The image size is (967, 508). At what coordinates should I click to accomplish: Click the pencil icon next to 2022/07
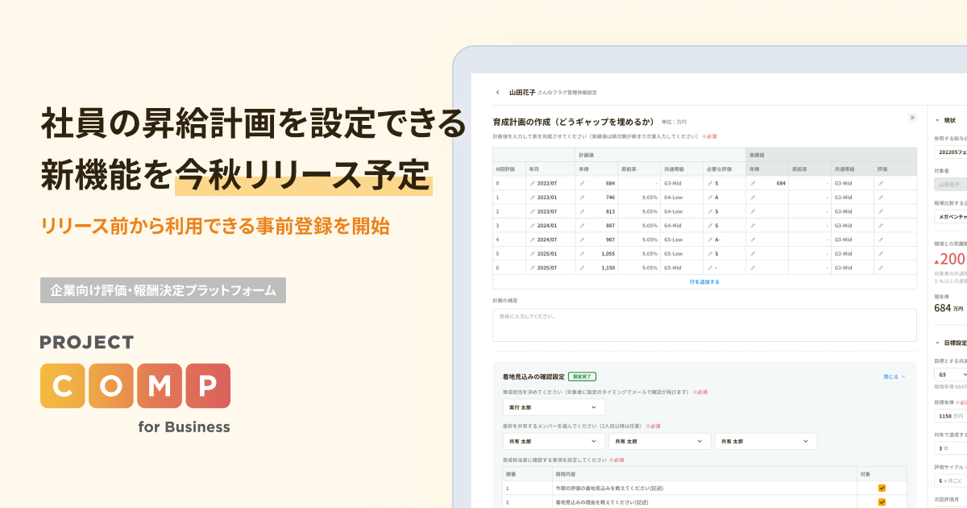533,184
